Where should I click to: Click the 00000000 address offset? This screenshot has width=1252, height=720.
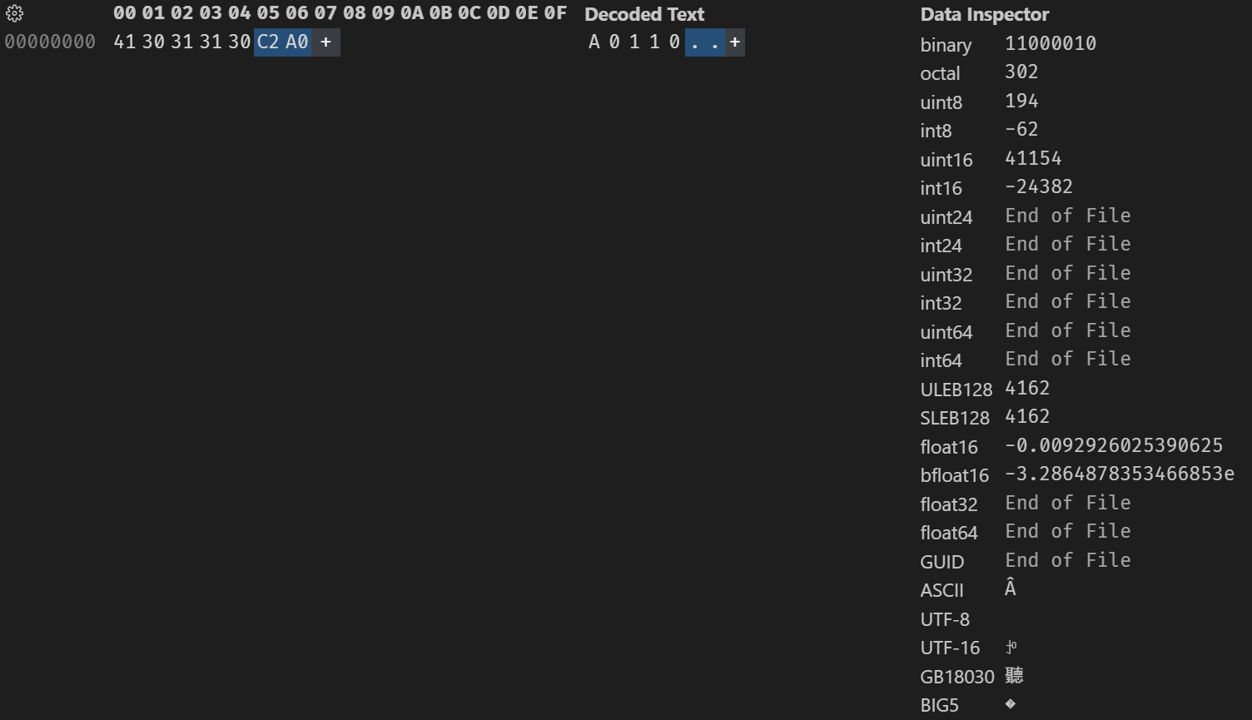tap(50, 42)
